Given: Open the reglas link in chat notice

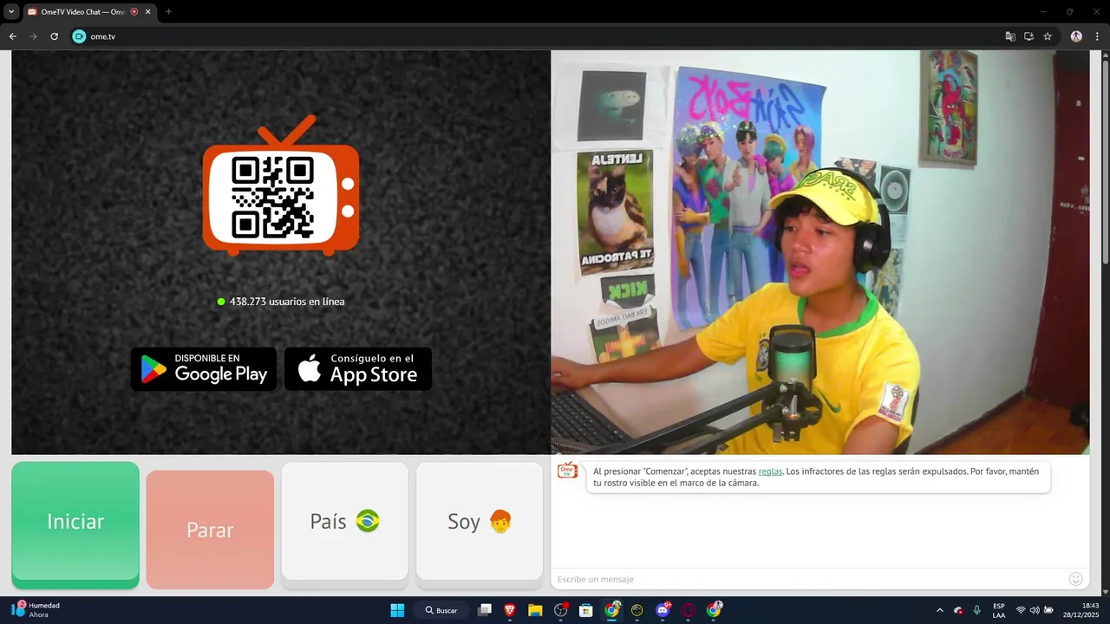Looking at the screenshot, I should 770,471.
